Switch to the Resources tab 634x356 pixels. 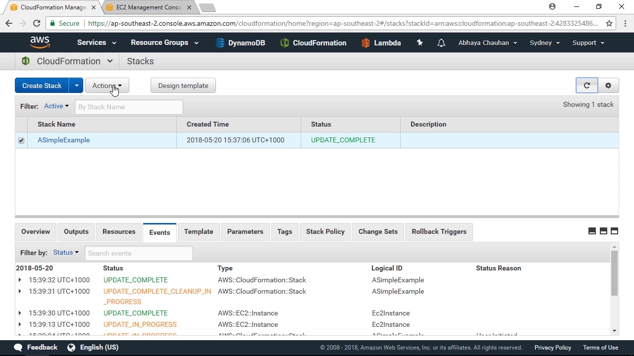coord(119,231)
